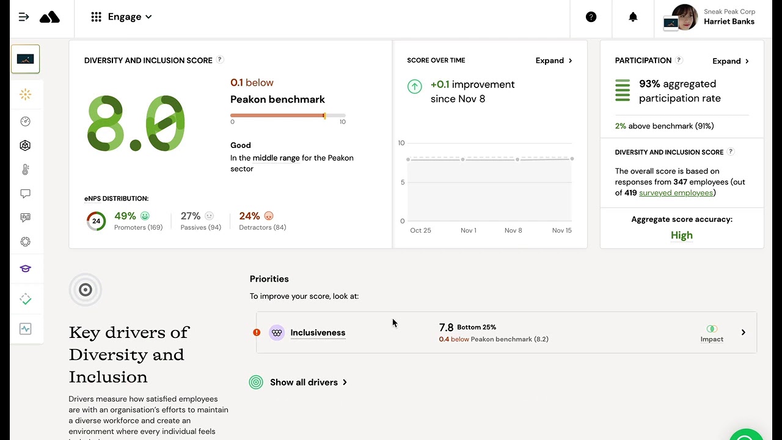Expand the Participation panel
The width and height of the screenshot is (782, 440).
click(730, 61)
